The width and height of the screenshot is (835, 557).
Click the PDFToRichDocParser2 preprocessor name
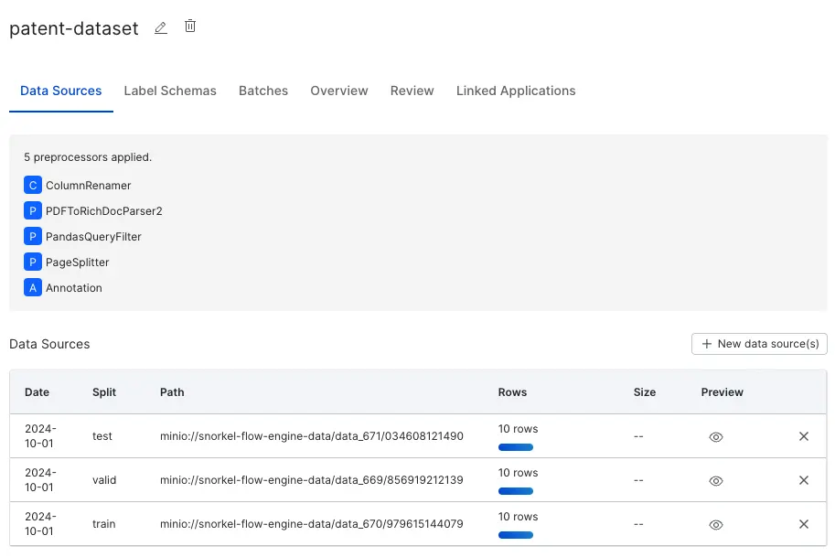(104, 211)
